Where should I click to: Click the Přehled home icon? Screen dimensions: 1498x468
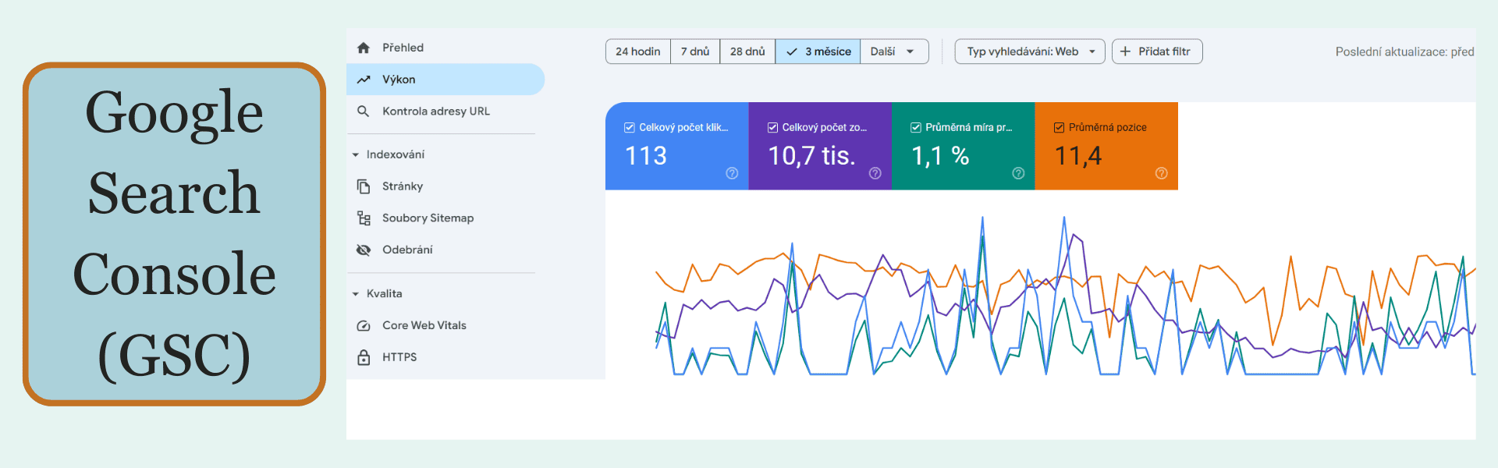click(x=364, y=48)
